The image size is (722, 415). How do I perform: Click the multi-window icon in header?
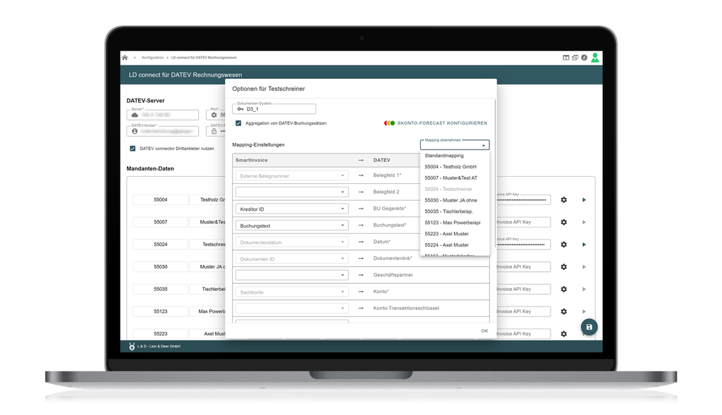(575, 58)
